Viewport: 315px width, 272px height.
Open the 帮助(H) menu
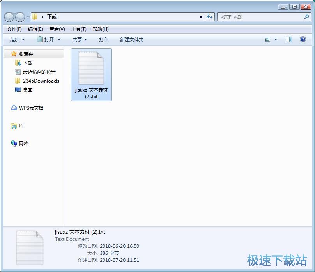coord(101,29)
